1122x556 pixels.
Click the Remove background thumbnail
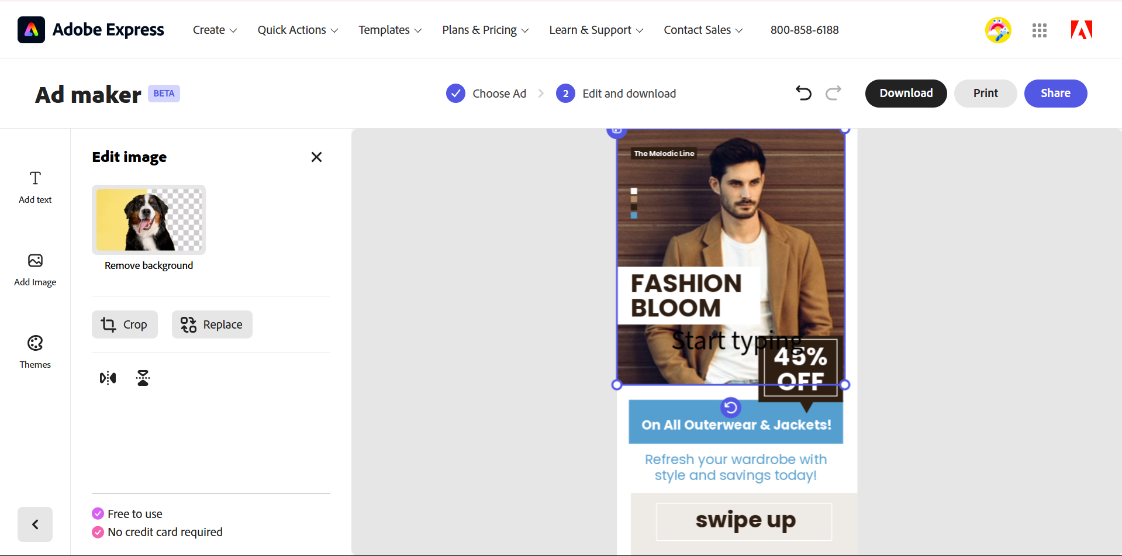click(x=149, y=220)
